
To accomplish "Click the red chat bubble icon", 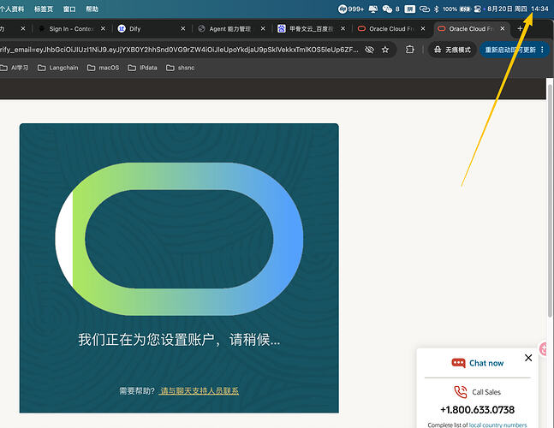I will coord(459,363).
